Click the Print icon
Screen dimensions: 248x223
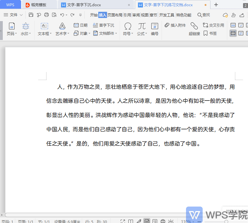tap(46, 15)
